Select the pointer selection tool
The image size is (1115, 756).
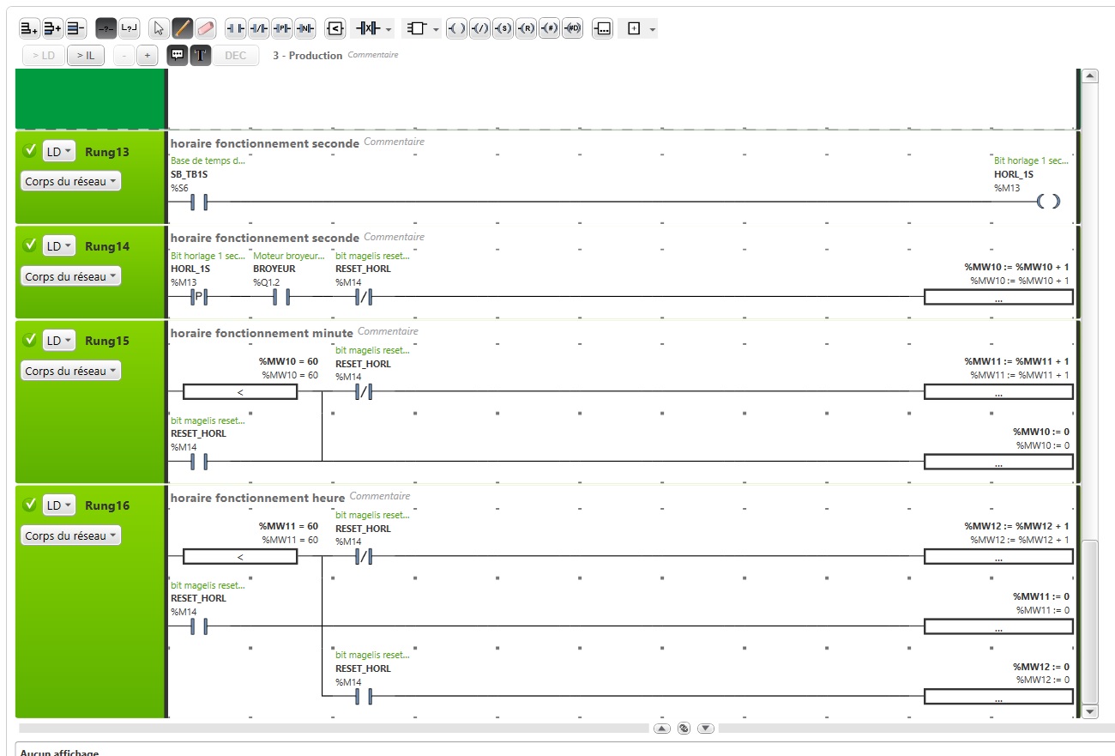tap(159, 28)
